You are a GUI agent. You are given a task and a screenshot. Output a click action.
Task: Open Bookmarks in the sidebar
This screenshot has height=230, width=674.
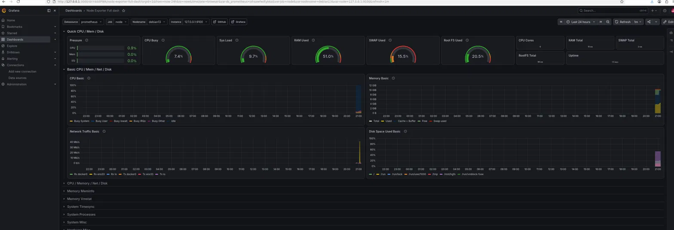pos(14,27)
